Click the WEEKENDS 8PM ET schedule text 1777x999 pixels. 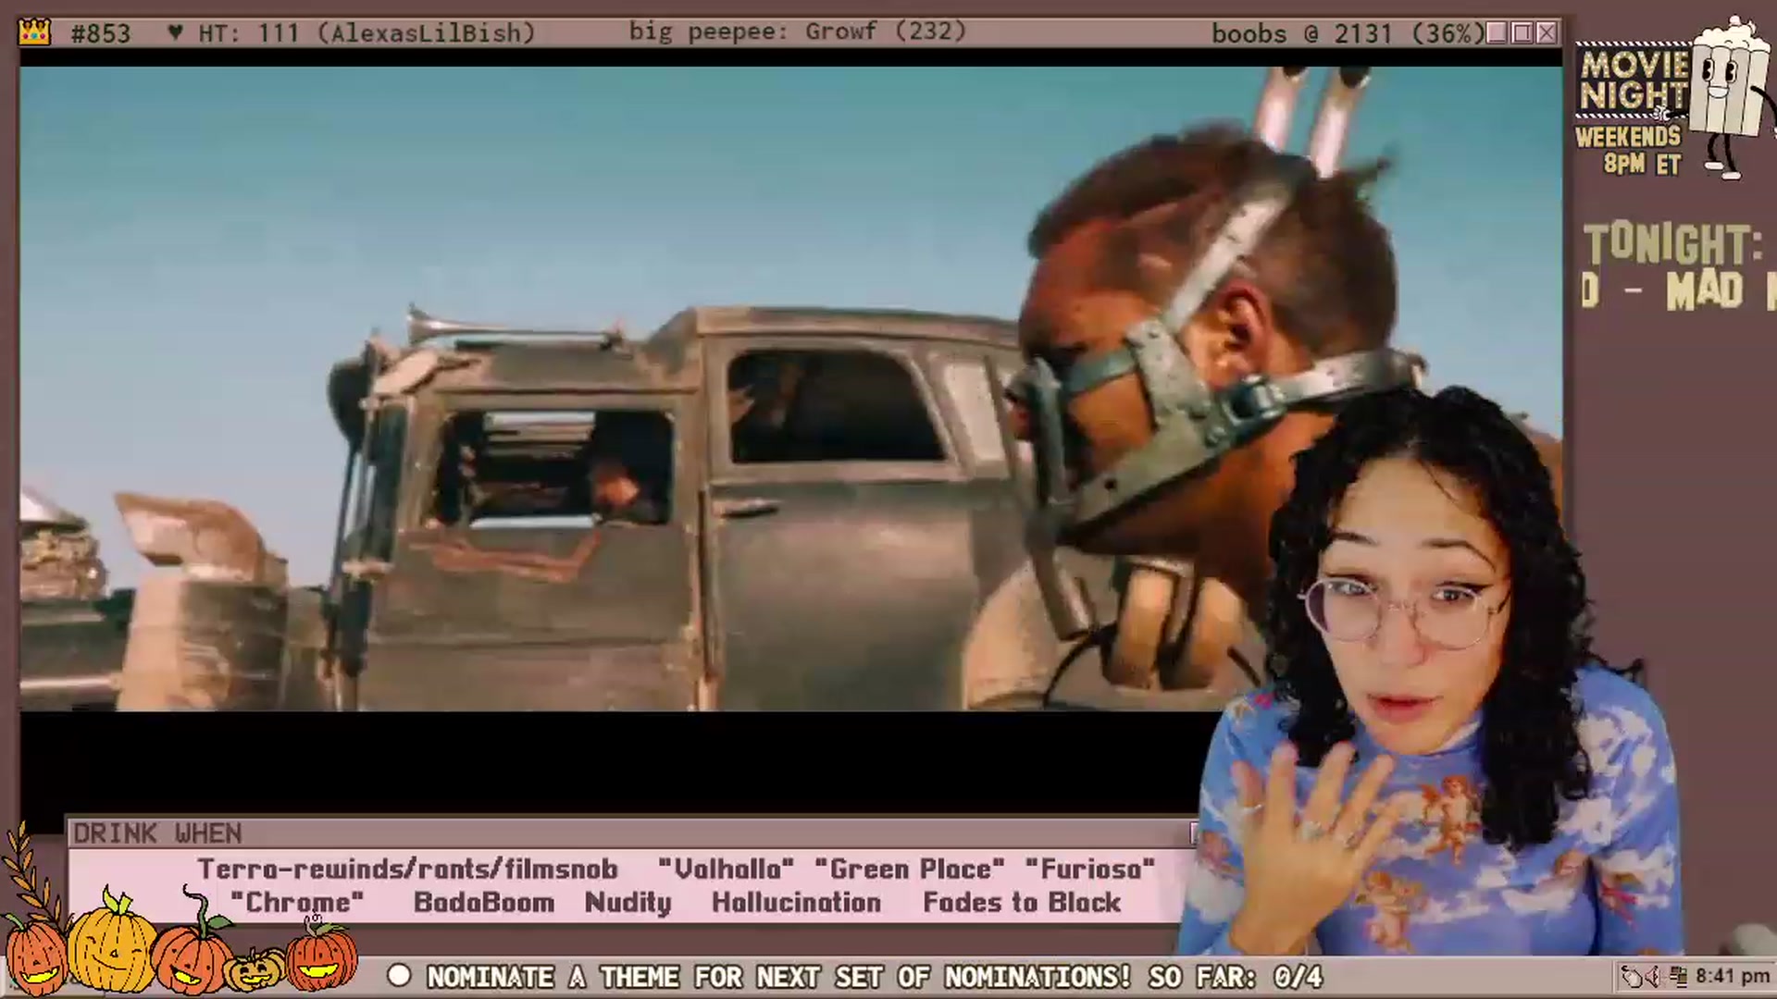[x=1628, y=151]
